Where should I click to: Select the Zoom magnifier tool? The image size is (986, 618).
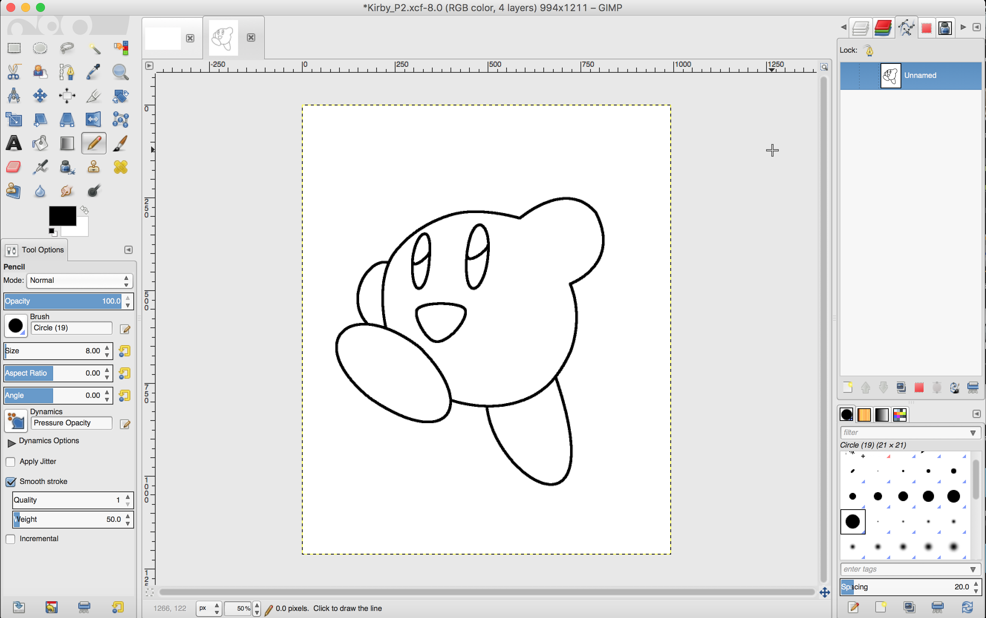pos(121,72)
